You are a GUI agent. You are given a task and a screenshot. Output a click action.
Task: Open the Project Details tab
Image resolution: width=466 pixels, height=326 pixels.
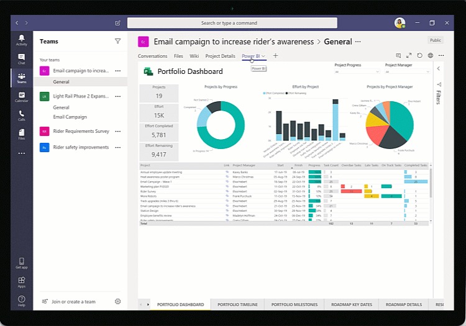(x=220, y=56)
